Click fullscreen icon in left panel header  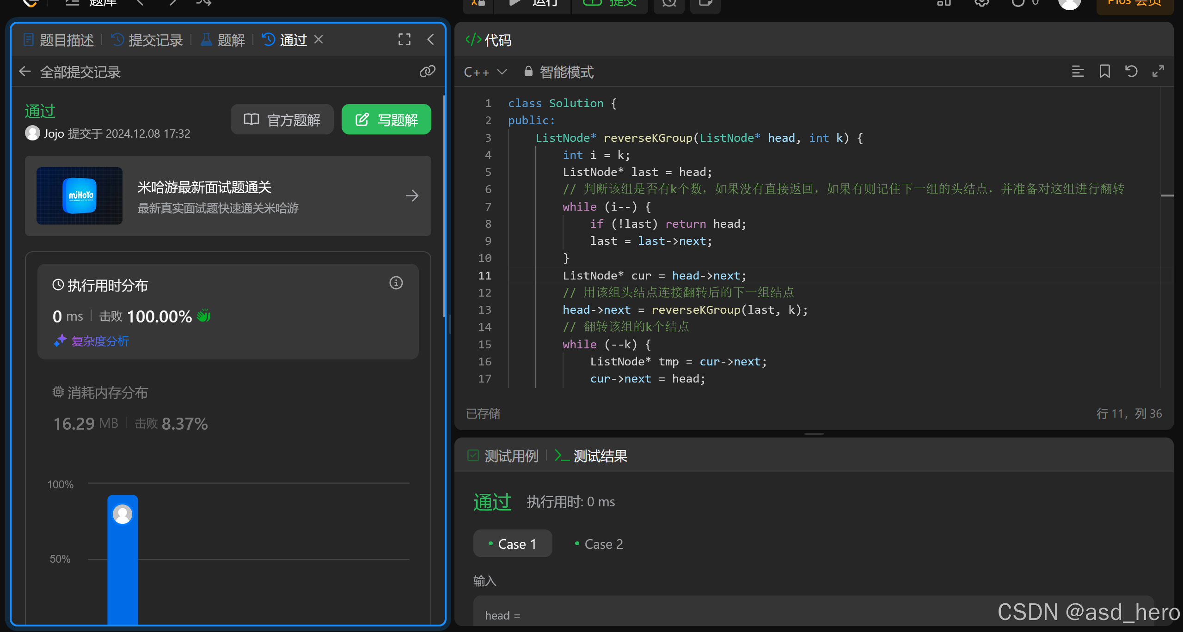pos(404,40)
